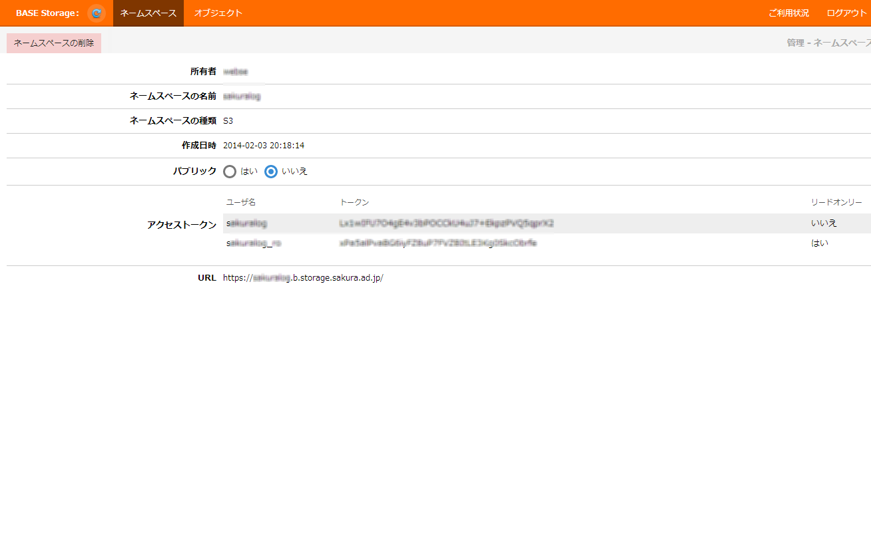Open ご利用状況 usage page
This screenshot has height=556, width=871.
788,13
